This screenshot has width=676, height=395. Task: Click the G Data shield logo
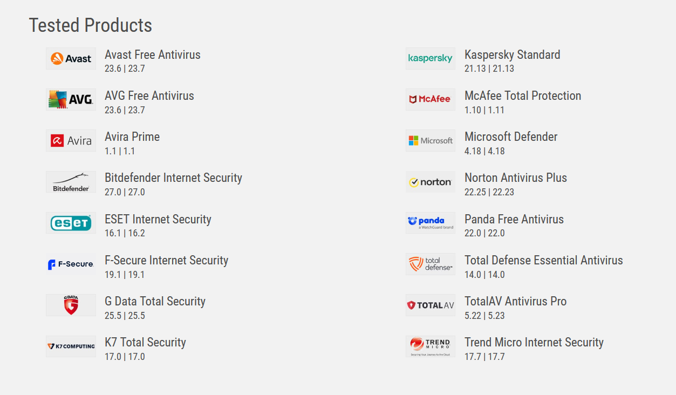pos(71,305)
